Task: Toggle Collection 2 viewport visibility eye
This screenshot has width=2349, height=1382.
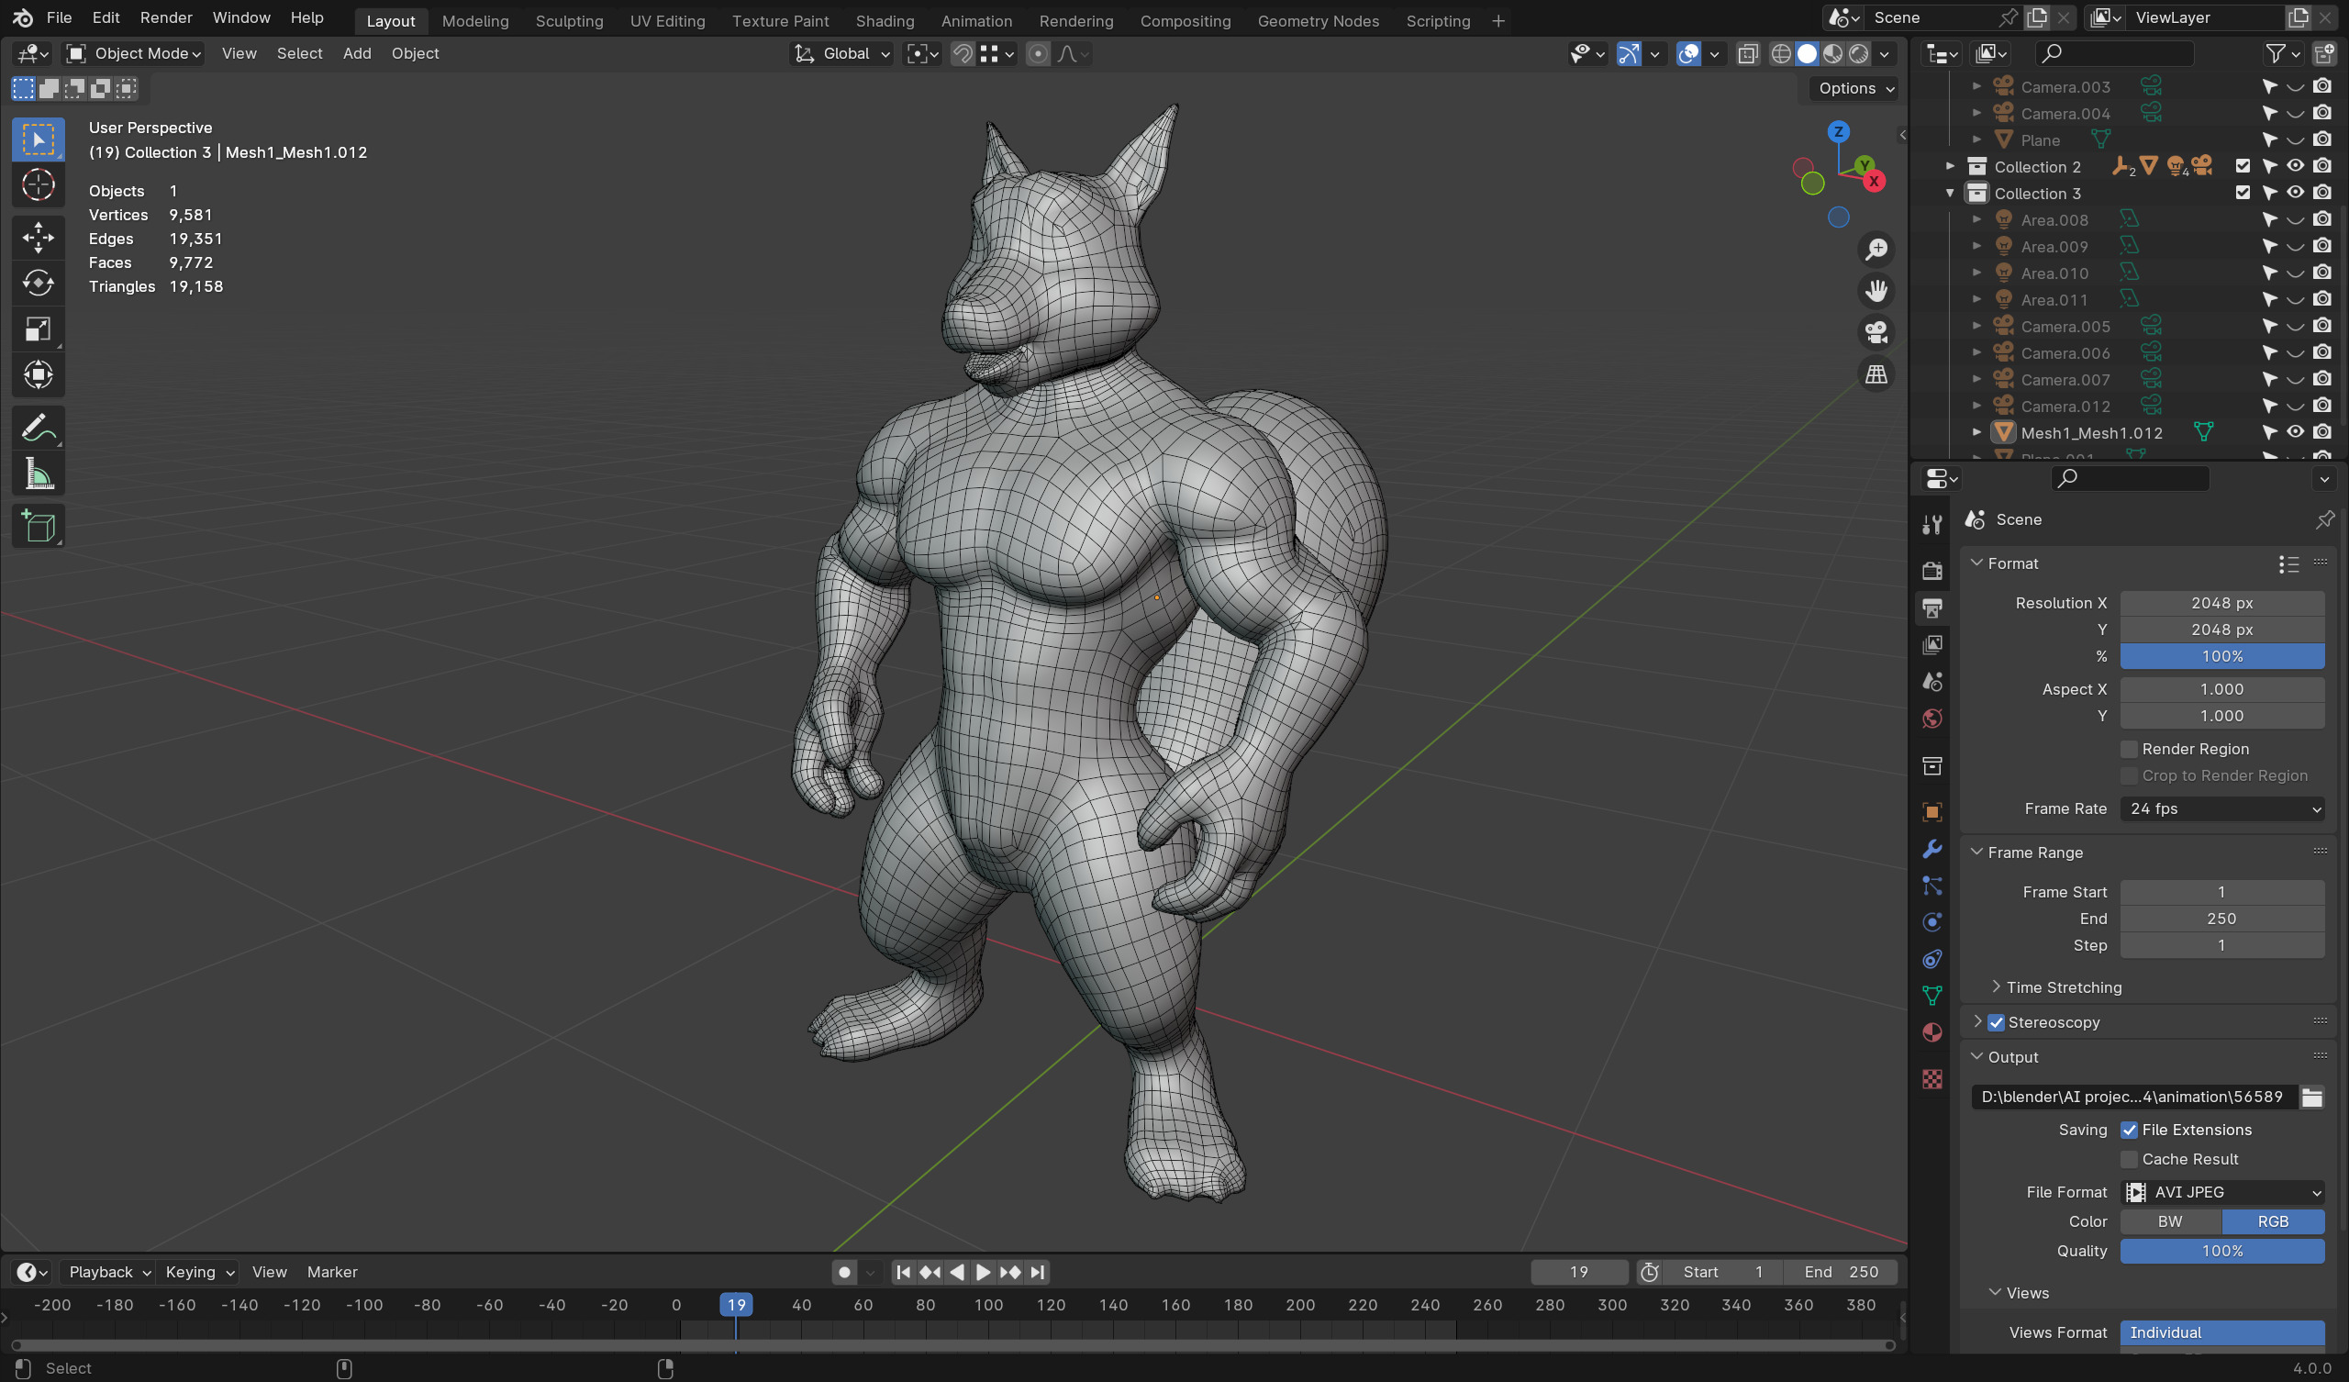Action: point(2295,166)
